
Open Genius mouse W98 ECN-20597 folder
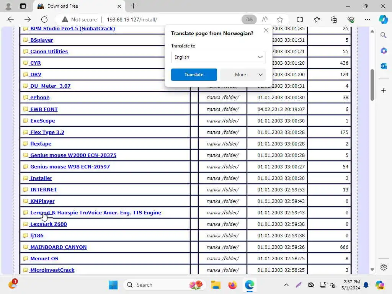tap(70, 167)
